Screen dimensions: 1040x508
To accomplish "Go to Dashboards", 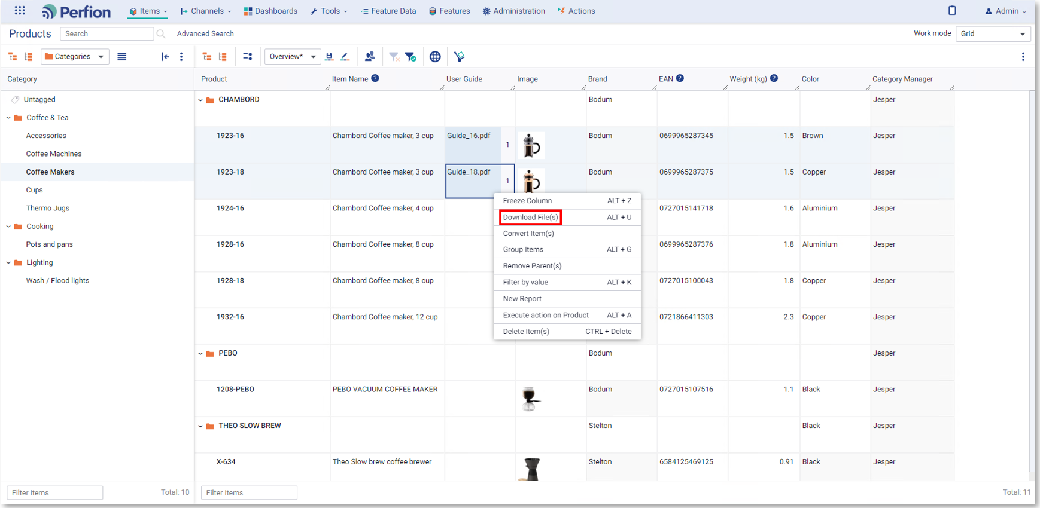I will click(270, 11).
